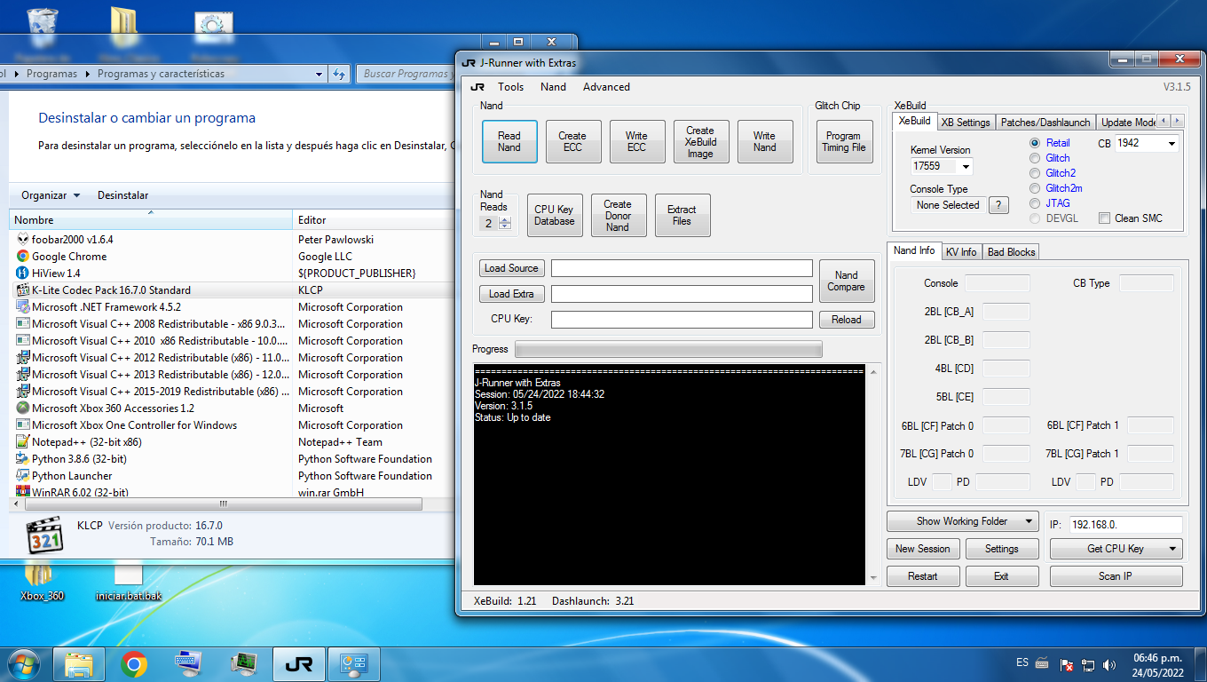Open the Advanced menu
The width and height of the screenshot is (1207, 682).
pos(606,87)
